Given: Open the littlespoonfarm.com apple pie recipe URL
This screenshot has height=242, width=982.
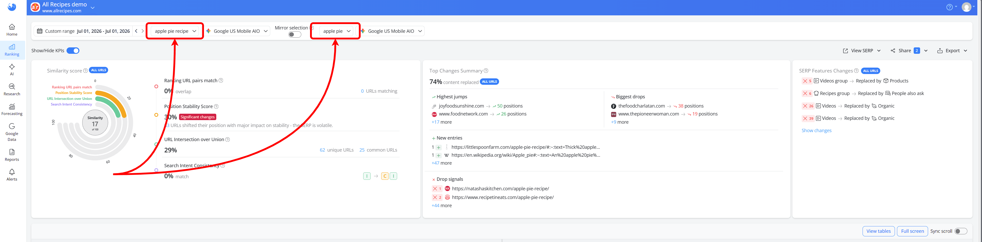Looking at the screenshot, I should click(x=525, y=147).
